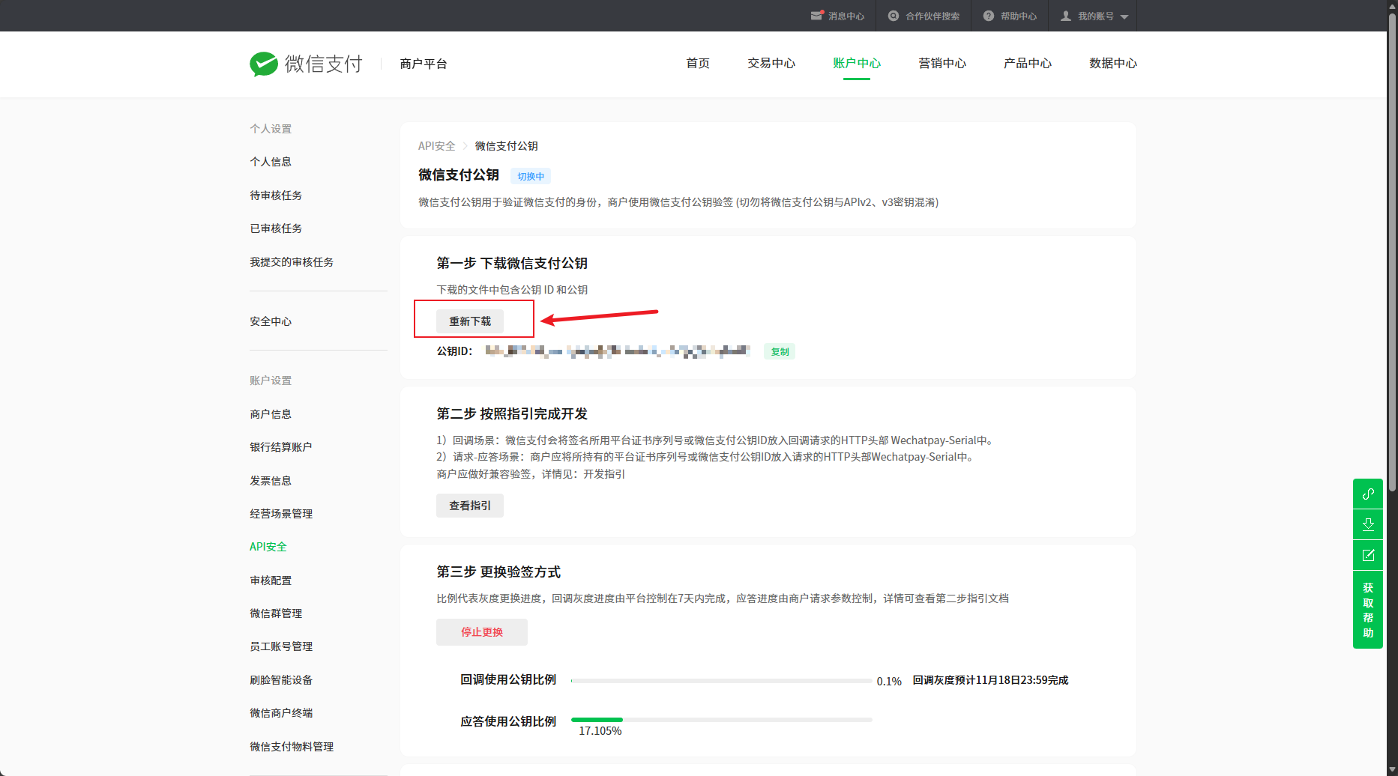1398x776 pixels.
Task: Click the my account person icon
Action: [x=1066, y=16]
